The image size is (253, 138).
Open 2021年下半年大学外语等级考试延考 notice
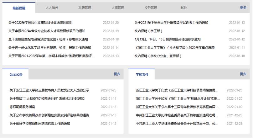[171, 23]
